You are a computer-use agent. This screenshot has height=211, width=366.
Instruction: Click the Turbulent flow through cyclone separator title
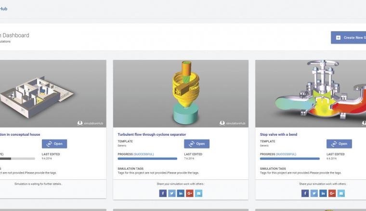[x=152, y=134]
